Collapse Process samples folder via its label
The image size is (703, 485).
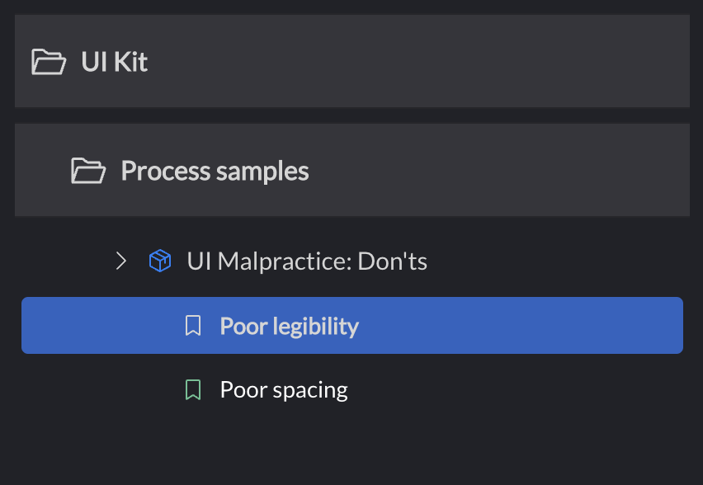(215, 171)
